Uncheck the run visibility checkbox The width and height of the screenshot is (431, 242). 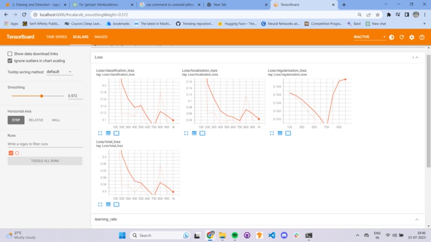11,153
